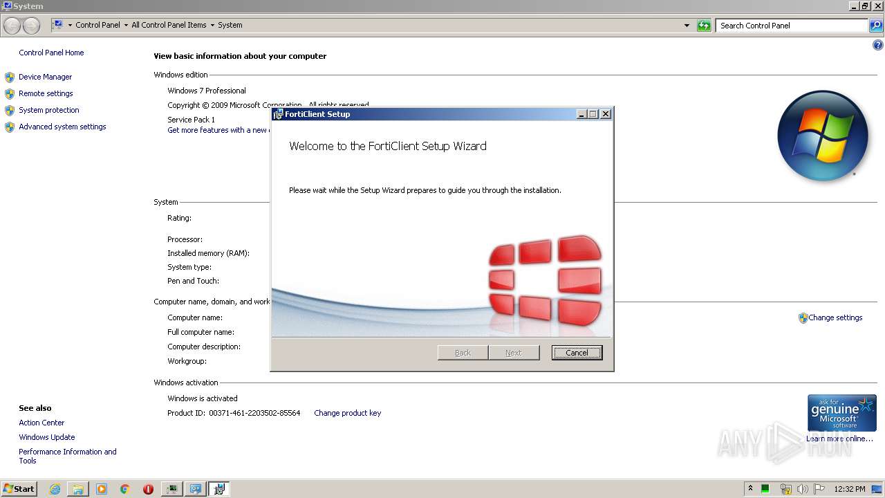Show hidden tray icons arrow

[750, 488]
